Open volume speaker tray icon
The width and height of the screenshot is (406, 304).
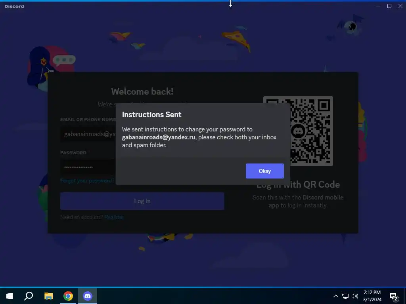(x=355, y=296)
